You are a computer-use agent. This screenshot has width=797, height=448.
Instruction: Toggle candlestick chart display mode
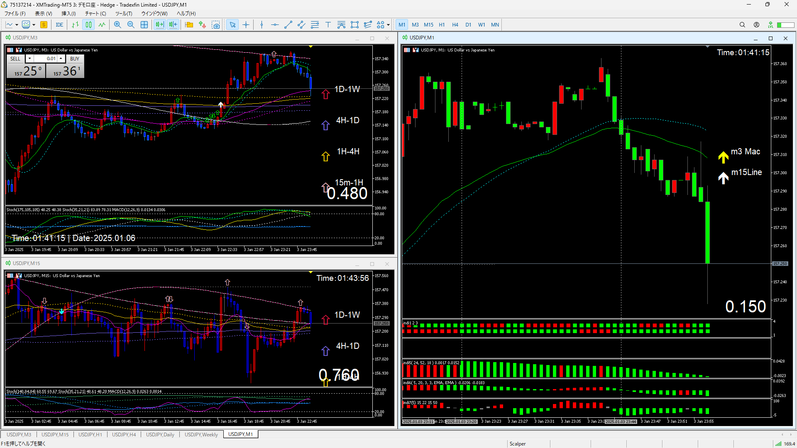point(88,25)
